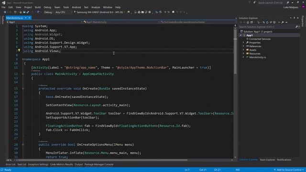Open the Debug configuration dropdown
This screenshot has height=172, width=306.
[53, 12]
